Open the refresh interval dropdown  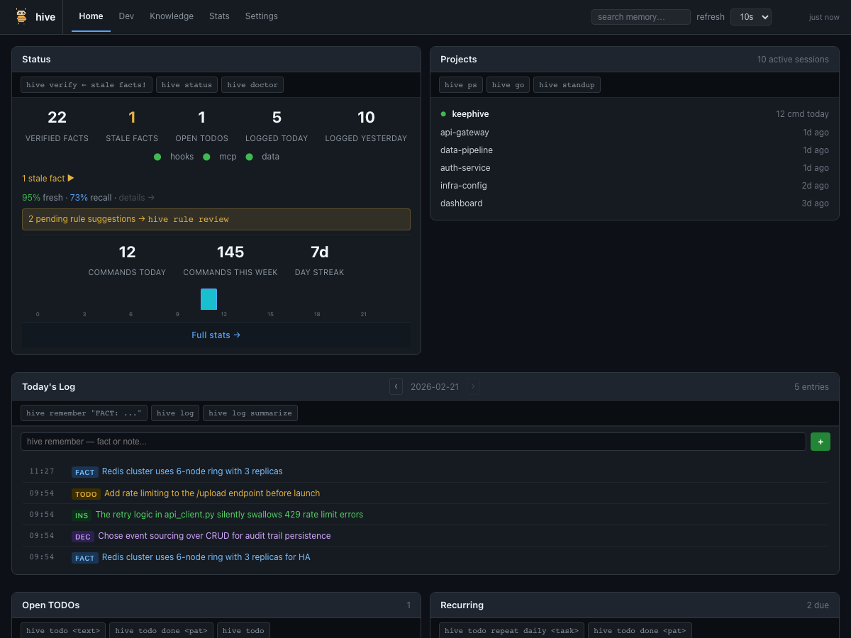[x=751, y=17]
